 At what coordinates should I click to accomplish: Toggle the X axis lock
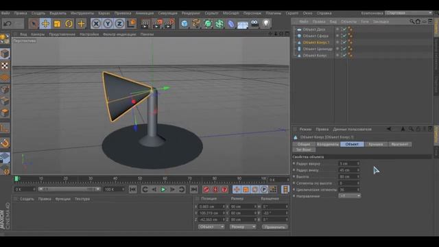pos(96,24)
